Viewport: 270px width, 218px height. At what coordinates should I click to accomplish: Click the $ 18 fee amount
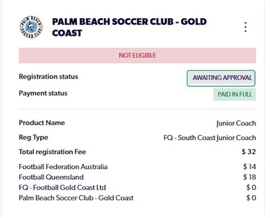click(x=249, y=177)
